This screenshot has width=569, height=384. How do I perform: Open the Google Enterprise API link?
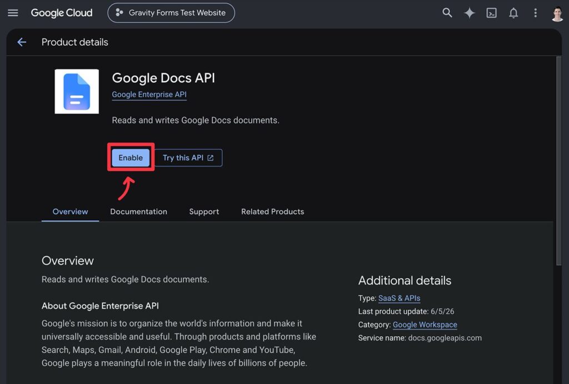click(149, 95)
